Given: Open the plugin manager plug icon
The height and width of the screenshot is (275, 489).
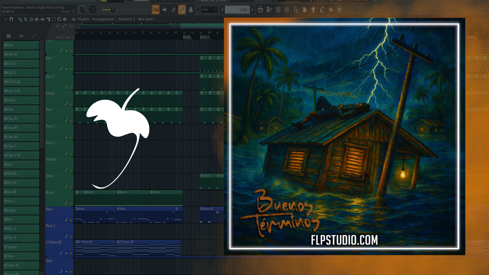Looking at the screenshot, I should click(x=313, y=10).
